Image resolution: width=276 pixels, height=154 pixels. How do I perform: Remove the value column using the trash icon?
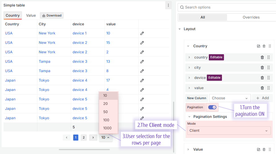coord(262,88)
